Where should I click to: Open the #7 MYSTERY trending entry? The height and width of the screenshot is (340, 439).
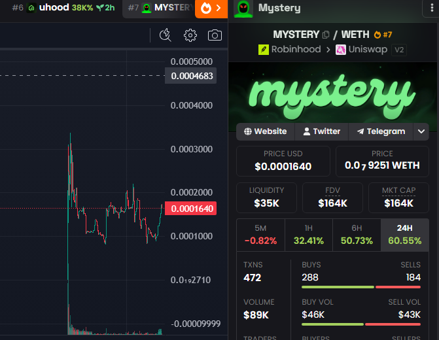click(x=158, y=8)
